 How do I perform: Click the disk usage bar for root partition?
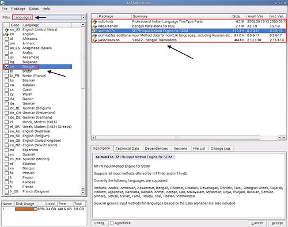pos(26,209)
